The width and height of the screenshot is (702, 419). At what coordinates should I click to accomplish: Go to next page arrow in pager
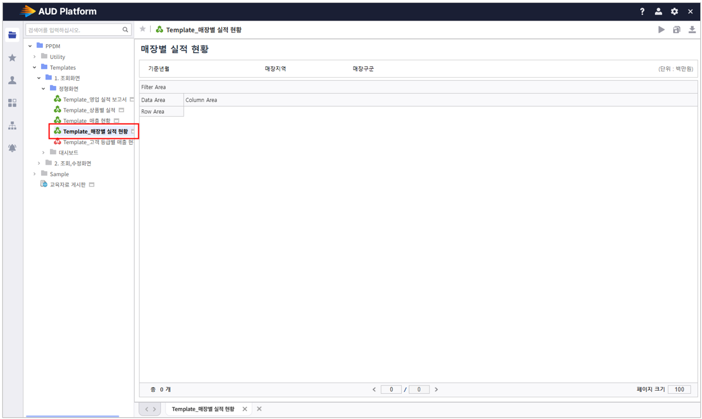[436, 390]
